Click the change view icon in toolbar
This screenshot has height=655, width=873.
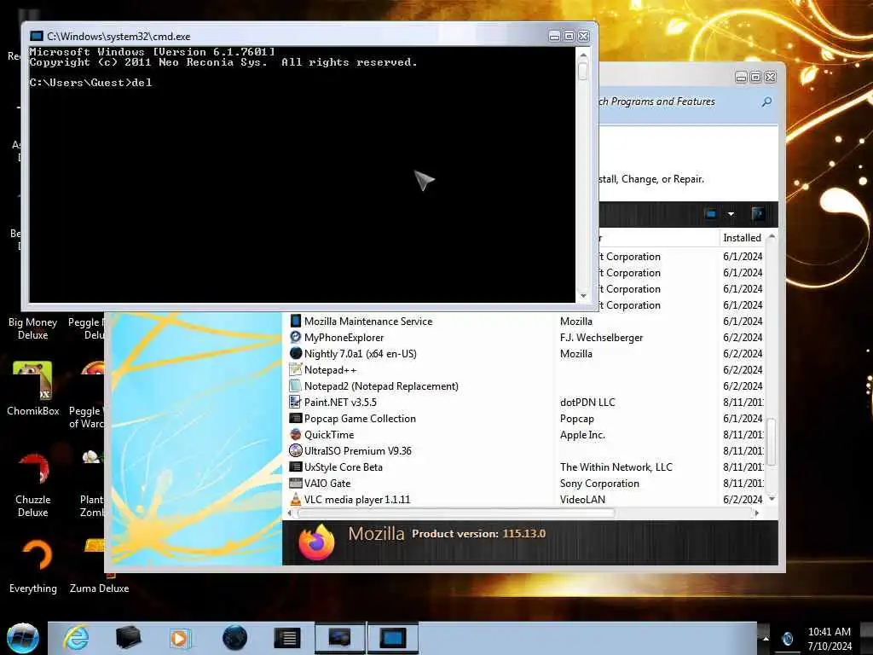pos(711,214)
